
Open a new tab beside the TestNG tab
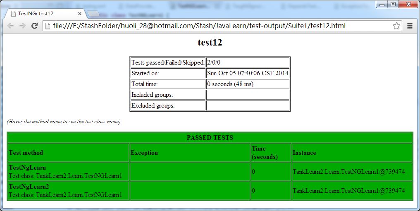click(93, 14)
